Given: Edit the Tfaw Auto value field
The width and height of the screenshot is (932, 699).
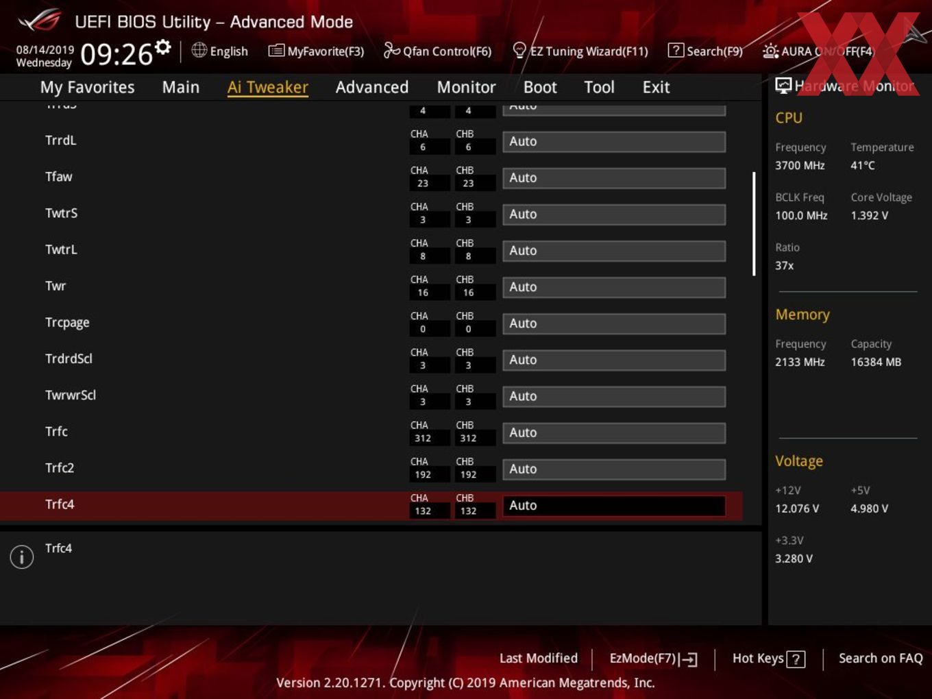Looking at the screenshot, I should tap(614, 178).
